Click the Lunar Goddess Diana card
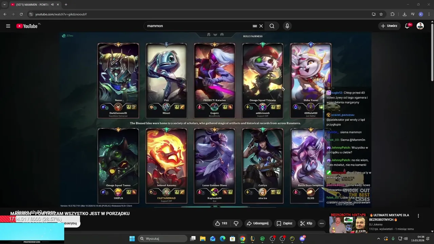434x244 pixels. [x=214, y=166]
